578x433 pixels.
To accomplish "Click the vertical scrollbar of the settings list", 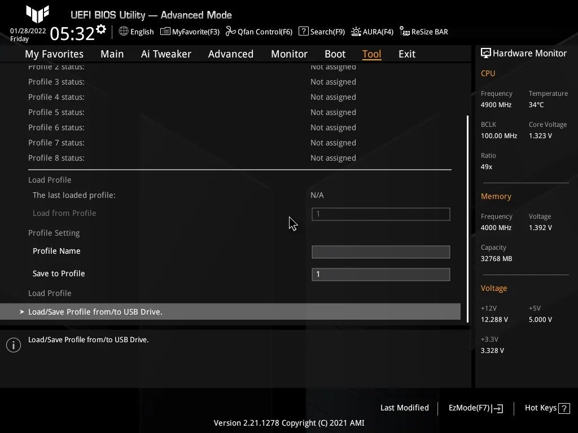I will [x=467, y=219].
